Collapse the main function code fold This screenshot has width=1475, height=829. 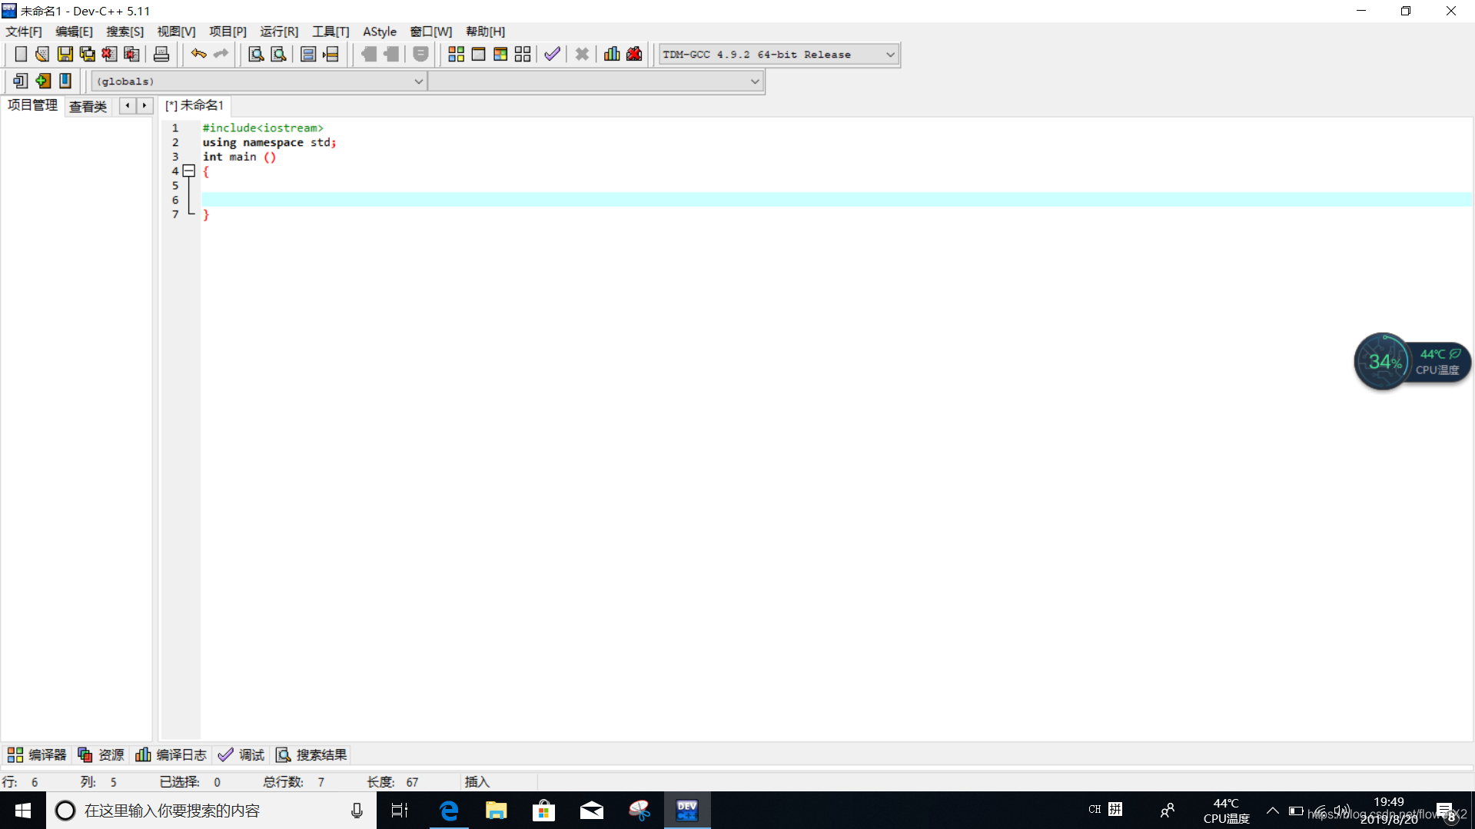[189, 171]
